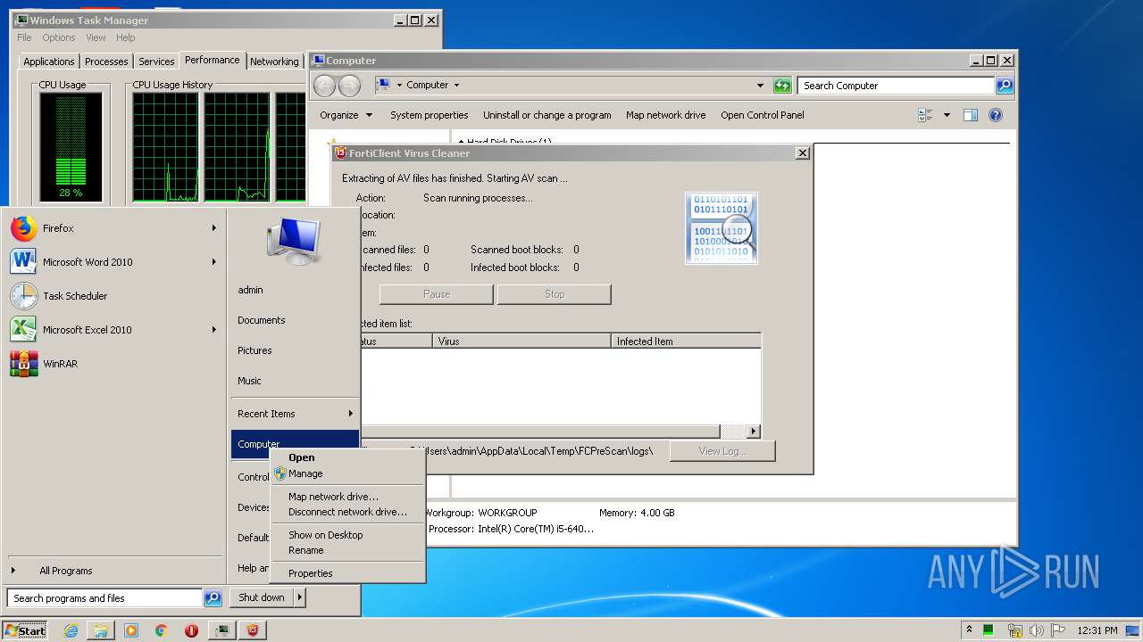Open the Computer window Help icon
The height and width of the screenshot is (642, 1143).
pos(996,115)
